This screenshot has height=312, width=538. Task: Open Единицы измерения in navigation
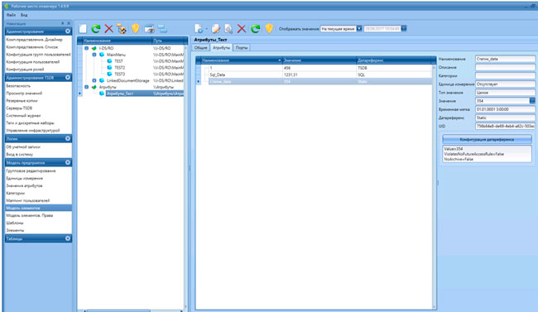click(24, 179)
